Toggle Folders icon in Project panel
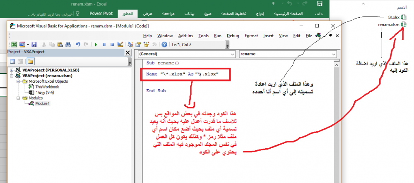Viewport: 414px width, 183px height. [x=30, y=62]
